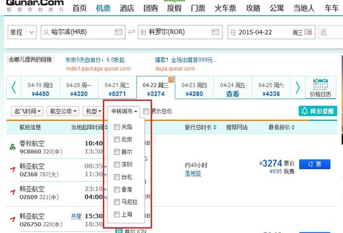This screenshot has height=233, width=343.
Task: Click Asiana logo beside OZ6750
Action: (13, 219)
